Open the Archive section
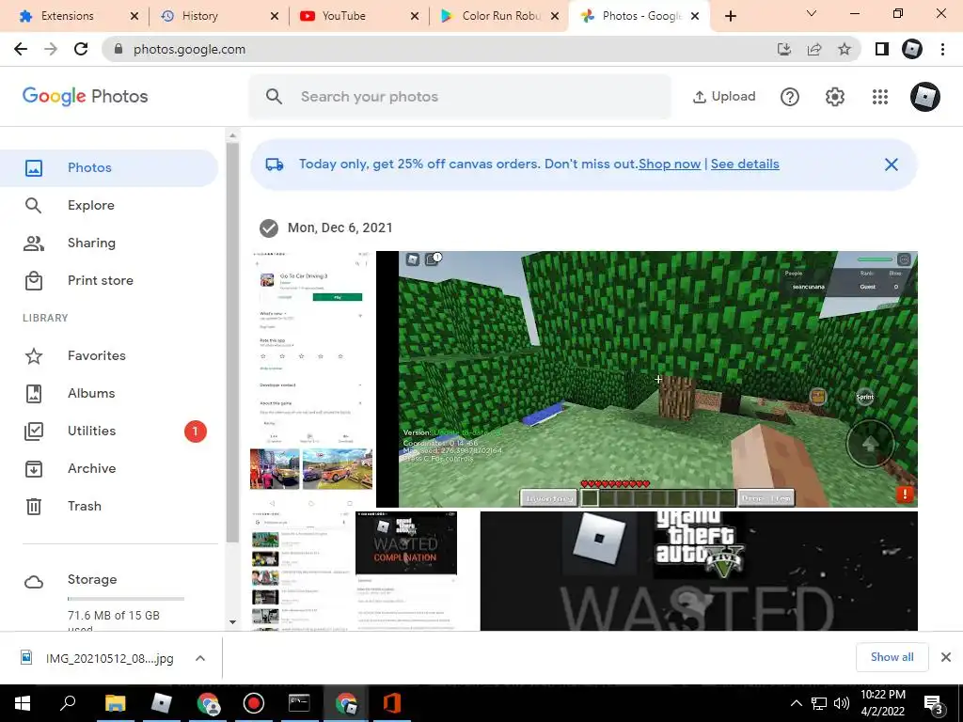The width and height of the screenshot is (963, 722). (109, 468)
